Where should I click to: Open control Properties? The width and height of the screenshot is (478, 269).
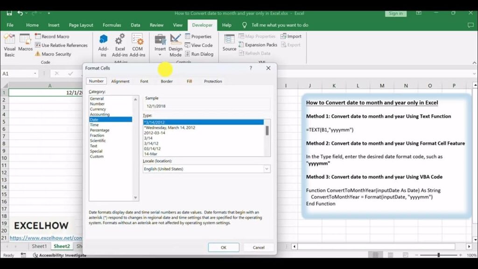198,36
